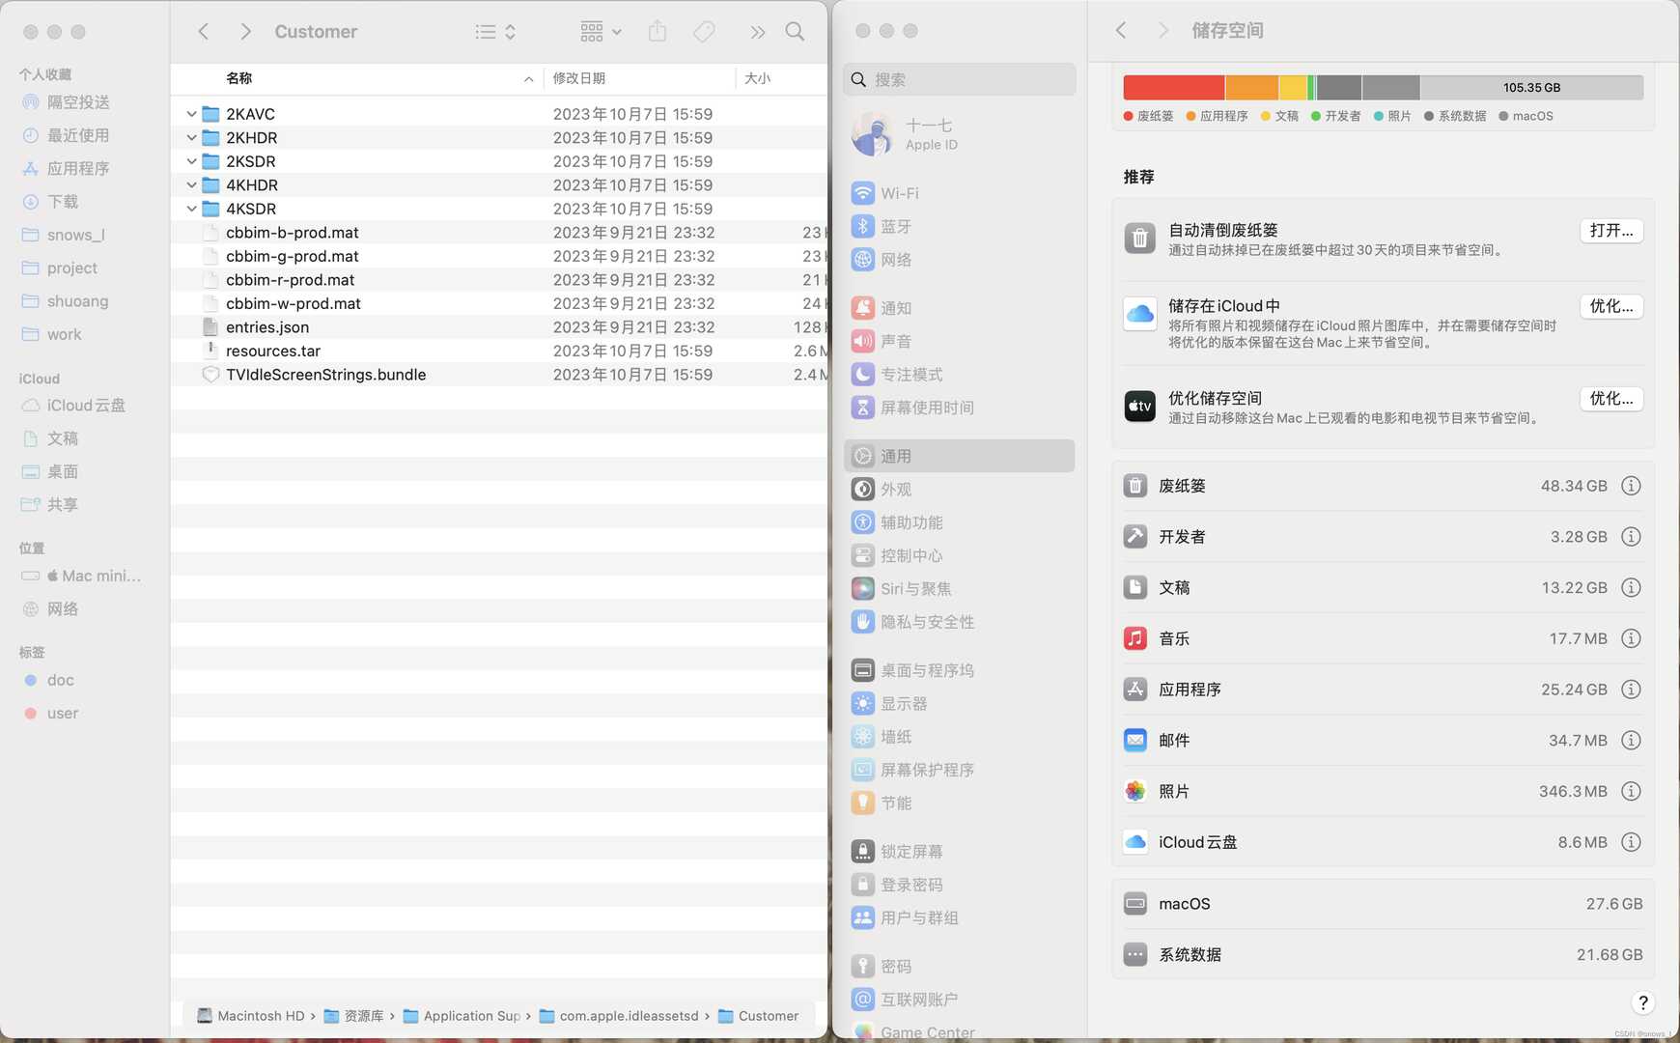
Task: Show info for 开发者 storage
Action: coord(1631,537)
